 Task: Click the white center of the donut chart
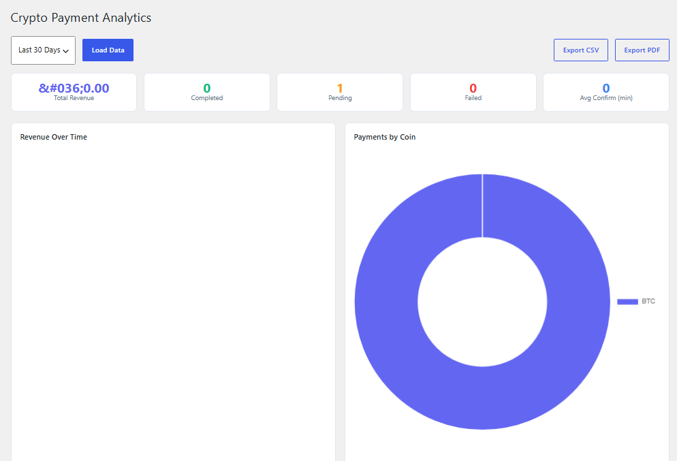pyautogui.click(x=482, y=302)
